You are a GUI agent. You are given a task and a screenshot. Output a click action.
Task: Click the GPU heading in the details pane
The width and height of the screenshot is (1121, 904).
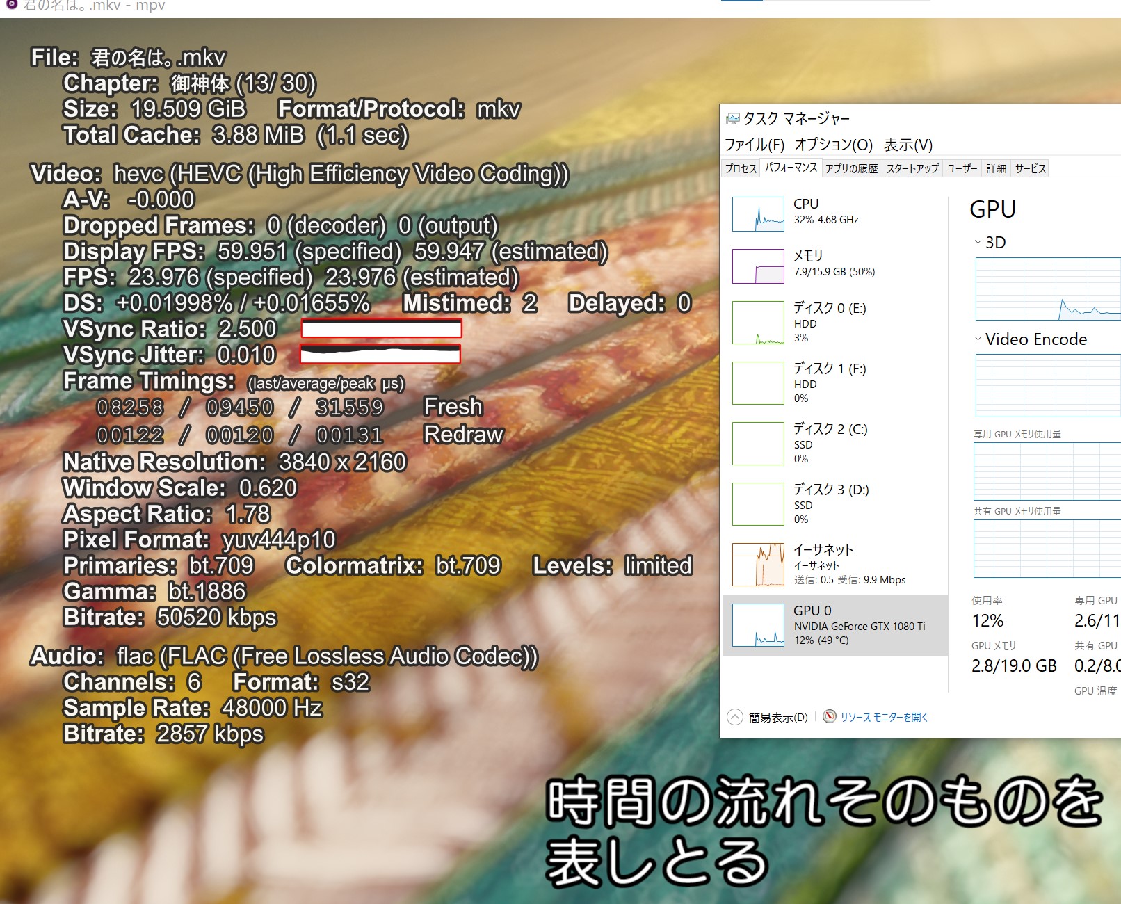click(x=992, y=209)
